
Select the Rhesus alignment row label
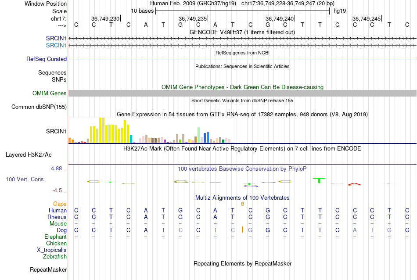(57, 217)
